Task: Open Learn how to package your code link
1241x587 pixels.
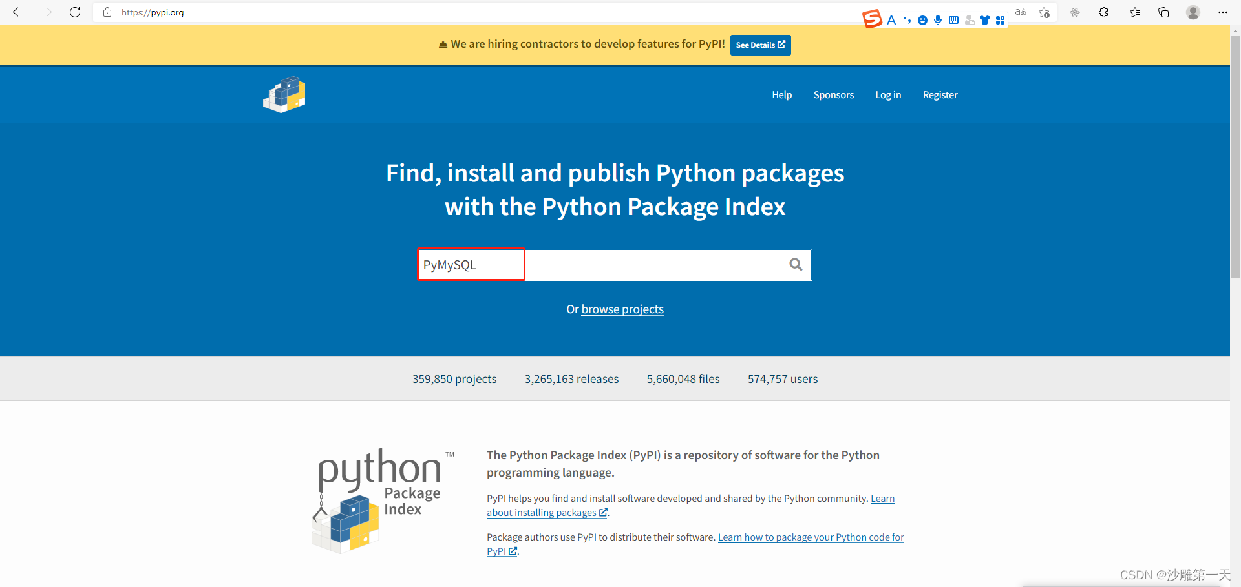Action: 695,544
